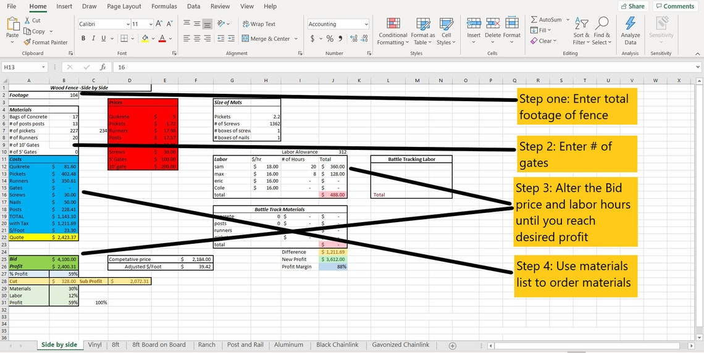Screen dimensions: 704x353
Task: Select the Footage value cell 104
Action: coord(64,95)
